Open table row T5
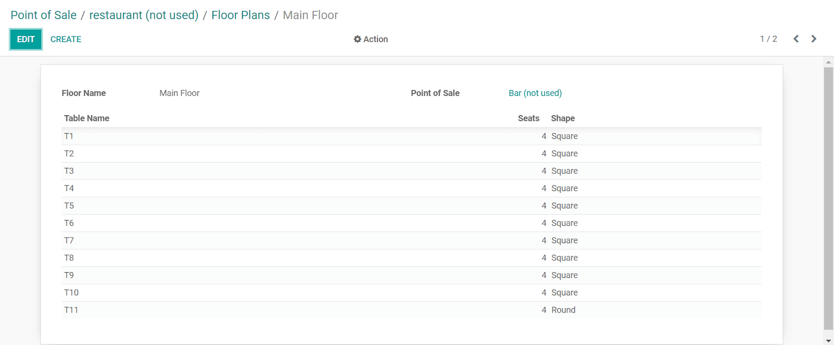 pos(411,206)
